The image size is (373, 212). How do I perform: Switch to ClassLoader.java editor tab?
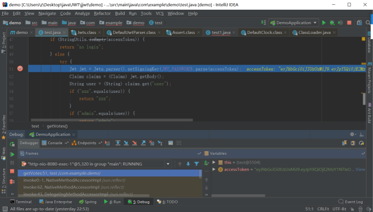314,32
